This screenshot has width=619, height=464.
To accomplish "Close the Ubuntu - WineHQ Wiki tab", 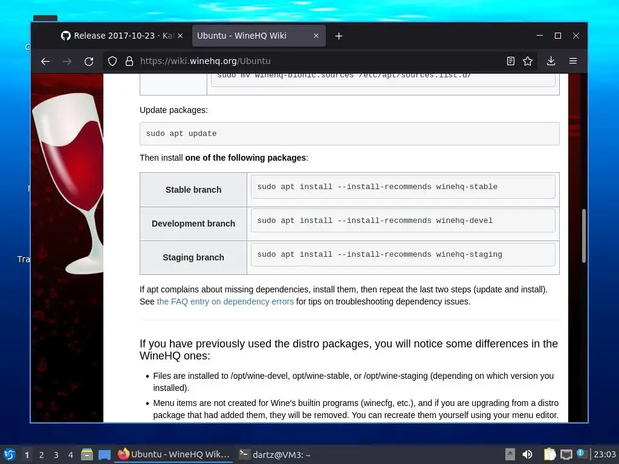I will [316, 36].
